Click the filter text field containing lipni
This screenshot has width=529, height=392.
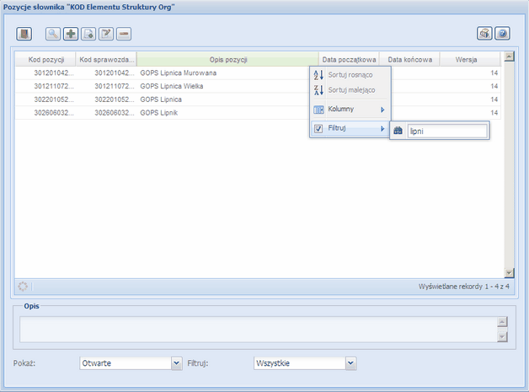coord(446,131)
